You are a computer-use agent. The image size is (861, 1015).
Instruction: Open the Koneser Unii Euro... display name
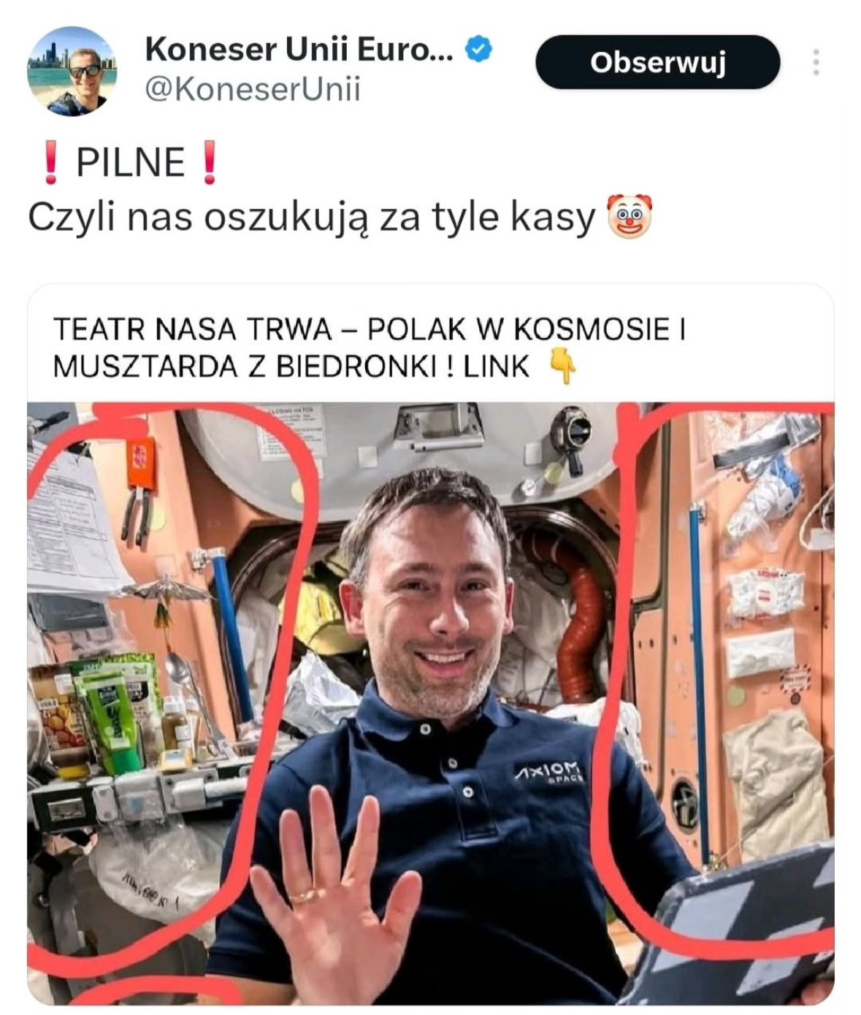(x=299, y=50)
